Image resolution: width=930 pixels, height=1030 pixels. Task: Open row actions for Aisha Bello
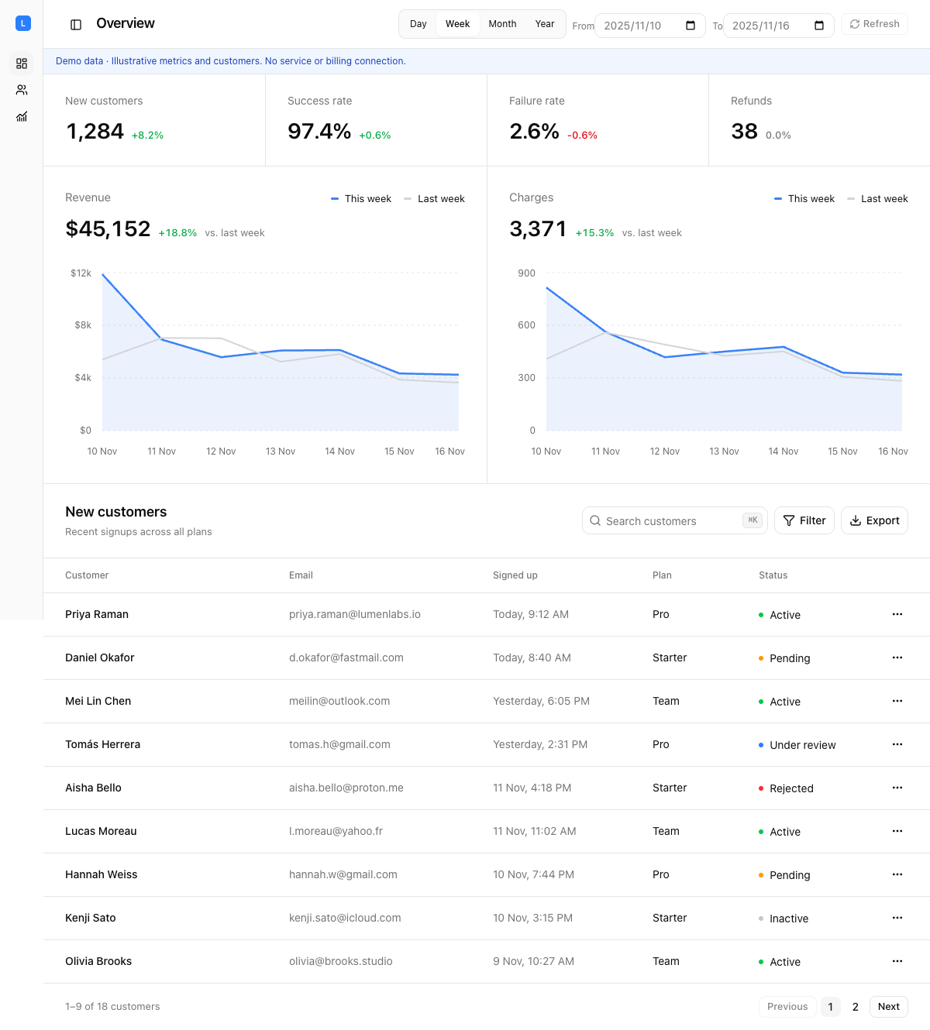897,788
